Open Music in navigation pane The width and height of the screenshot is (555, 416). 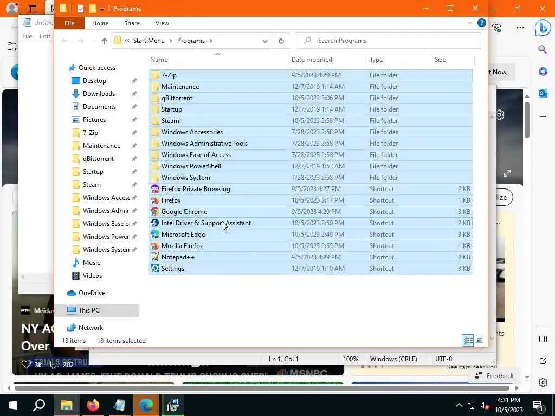click(91, 263)
